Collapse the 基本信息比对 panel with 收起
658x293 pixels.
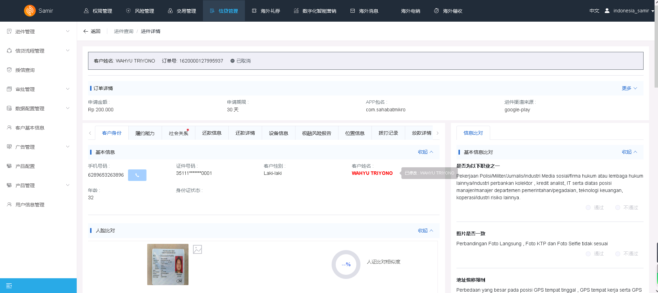tap(629, 152)
